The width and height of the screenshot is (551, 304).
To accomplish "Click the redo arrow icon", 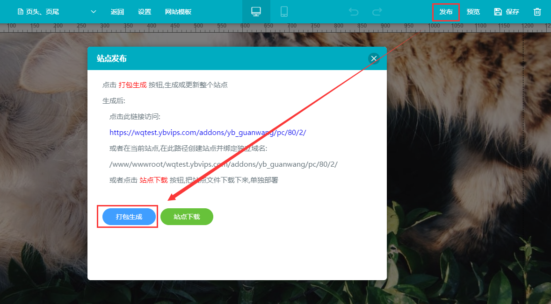I will pos(377,12).
